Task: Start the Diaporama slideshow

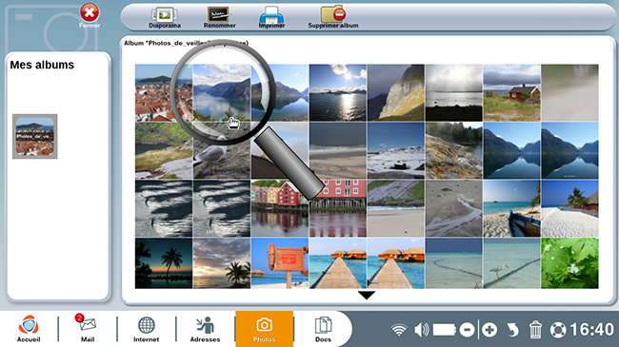Action: pyautogui.click(x=165, y=16)
